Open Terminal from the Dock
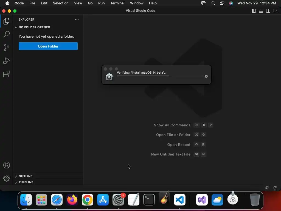This screenshot has width=281, height=211. click(149, 200)
